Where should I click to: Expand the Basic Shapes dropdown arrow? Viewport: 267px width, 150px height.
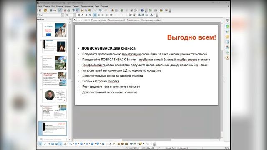tap(79, 144)
